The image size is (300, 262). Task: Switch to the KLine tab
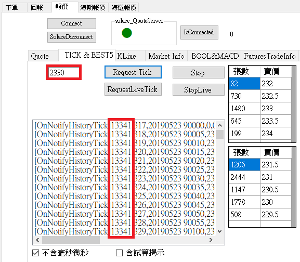point(127,56)
